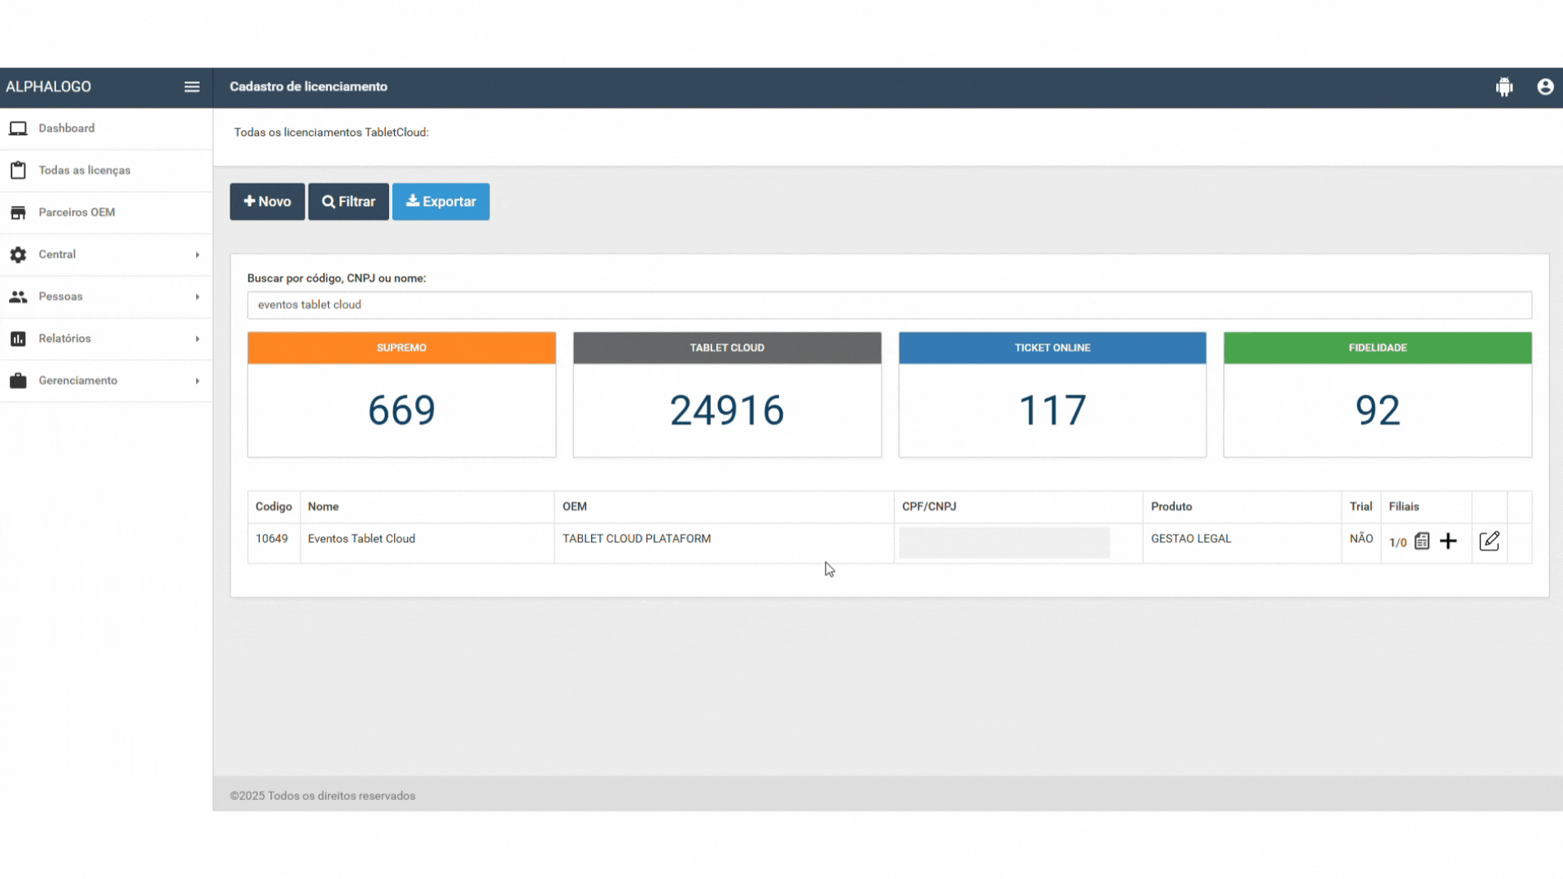
Task: Toggle the hamburger sidebar menu
Action: (x=191, y=87)
